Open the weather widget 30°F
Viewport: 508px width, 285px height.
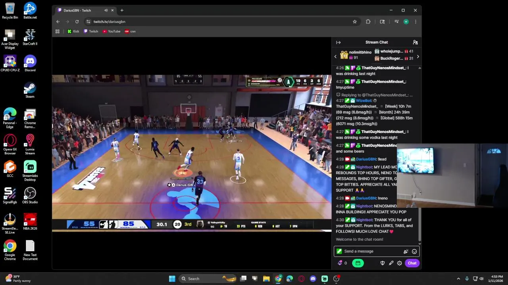click(18, 279)
